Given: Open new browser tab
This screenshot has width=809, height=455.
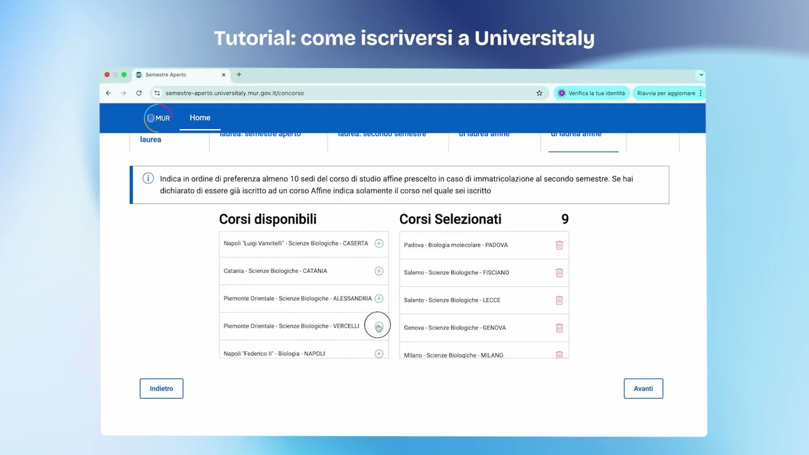Looking at the screenshot, I should [x=239, y=75].
